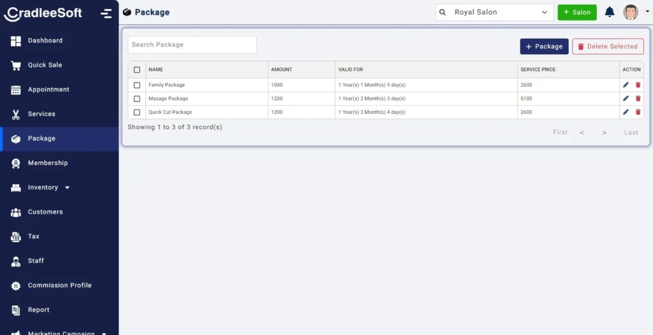
Task: Click the hamburger menu collapse icon
Action: (106, 13)
